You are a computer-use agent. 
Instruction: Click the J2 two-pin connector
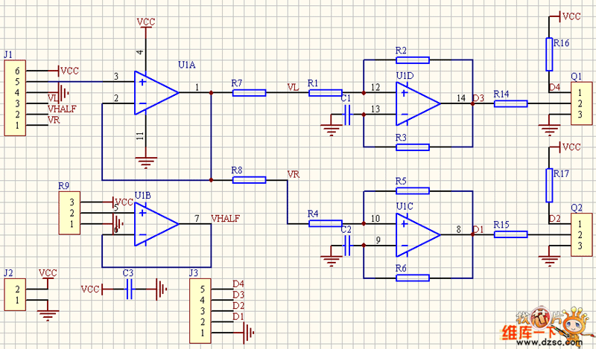pyautogui.click(x=15, y=295)
